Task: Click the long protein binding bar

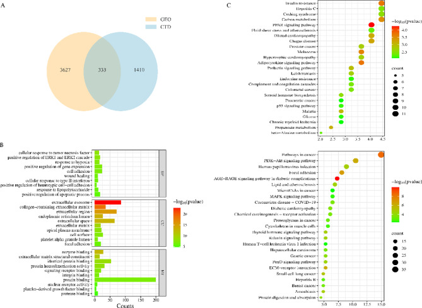Action: click(x=125, y=279)
